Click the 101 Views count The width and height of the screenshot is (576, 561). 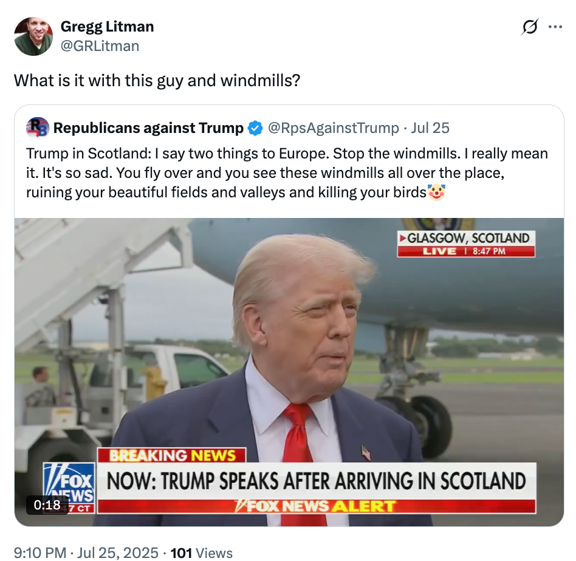click(202, 552)
